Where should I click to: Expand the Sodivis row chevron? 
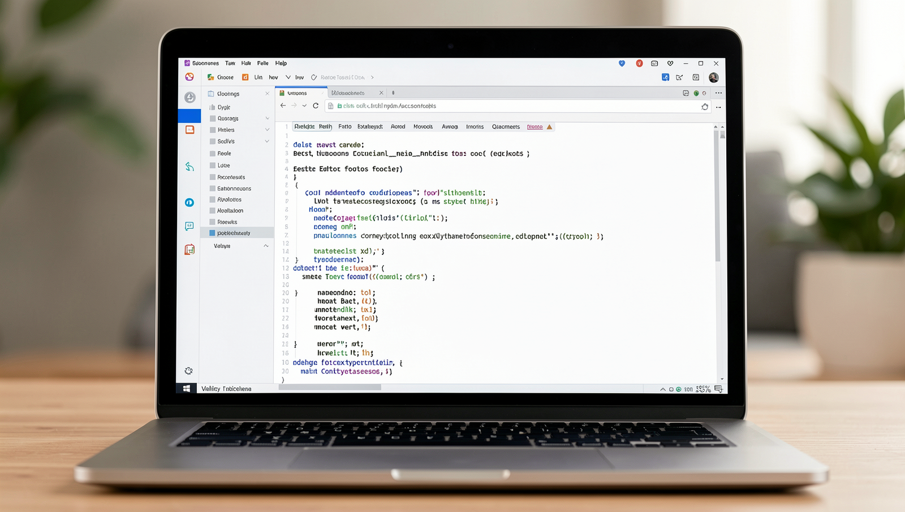[267, 141]
